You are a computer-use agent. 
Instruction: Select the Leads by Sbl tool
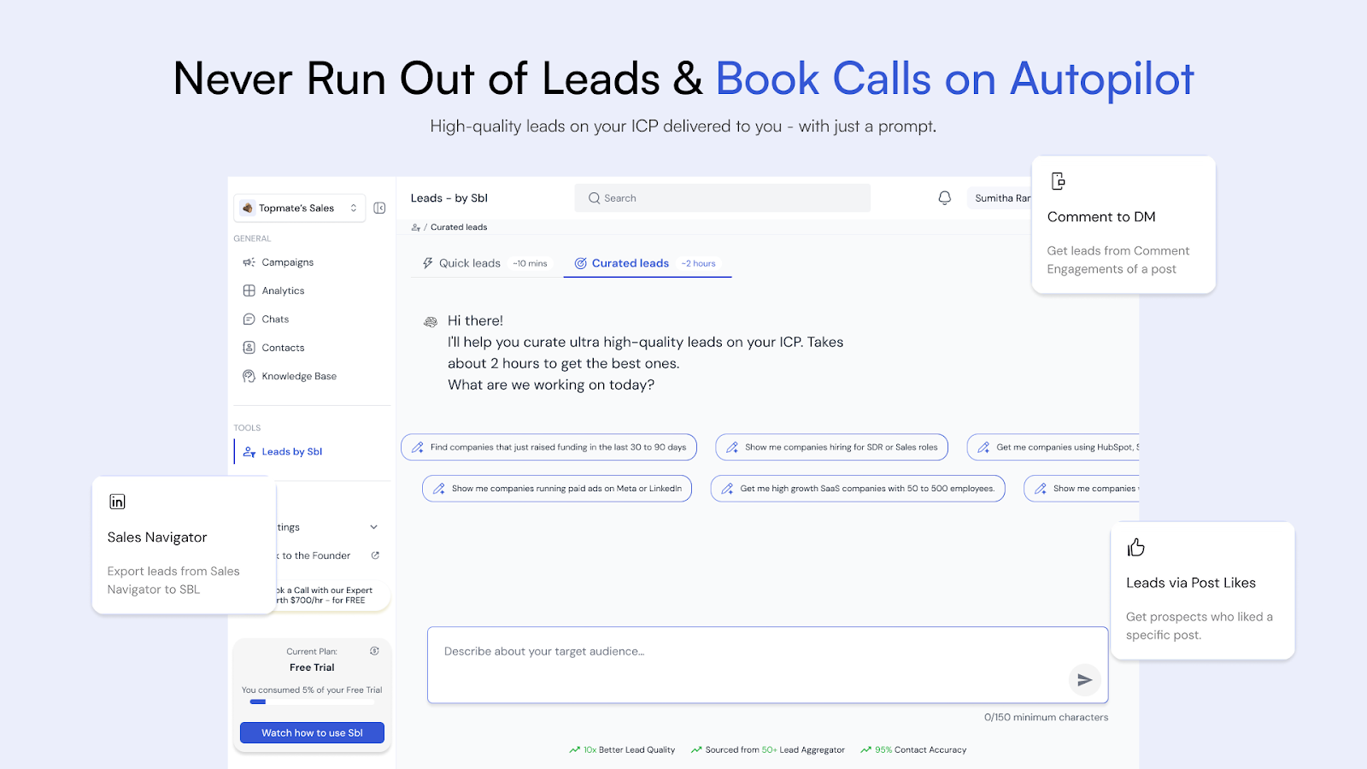point(290,451)
